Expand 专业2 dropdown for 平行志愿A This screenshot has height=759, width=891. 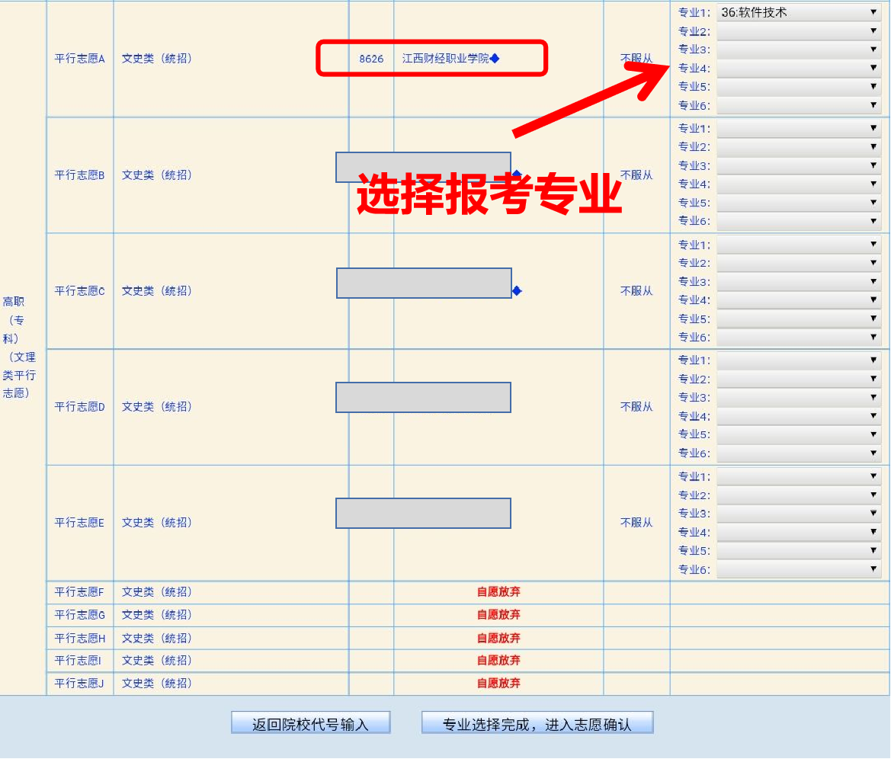tap(799, 31)
